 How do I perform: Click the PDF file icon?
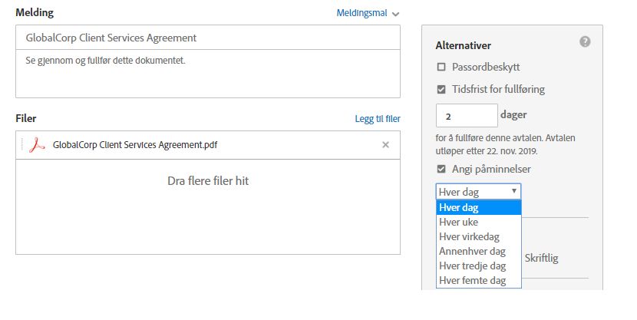coord(37,145)
